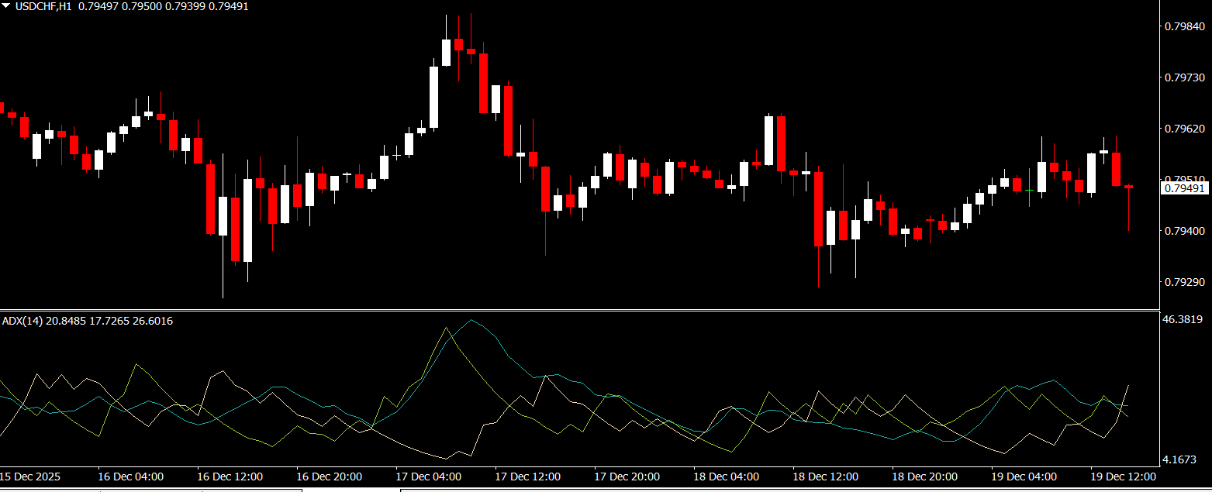
Task: Click the 0.79400 price axis label
Action: 1184,231
